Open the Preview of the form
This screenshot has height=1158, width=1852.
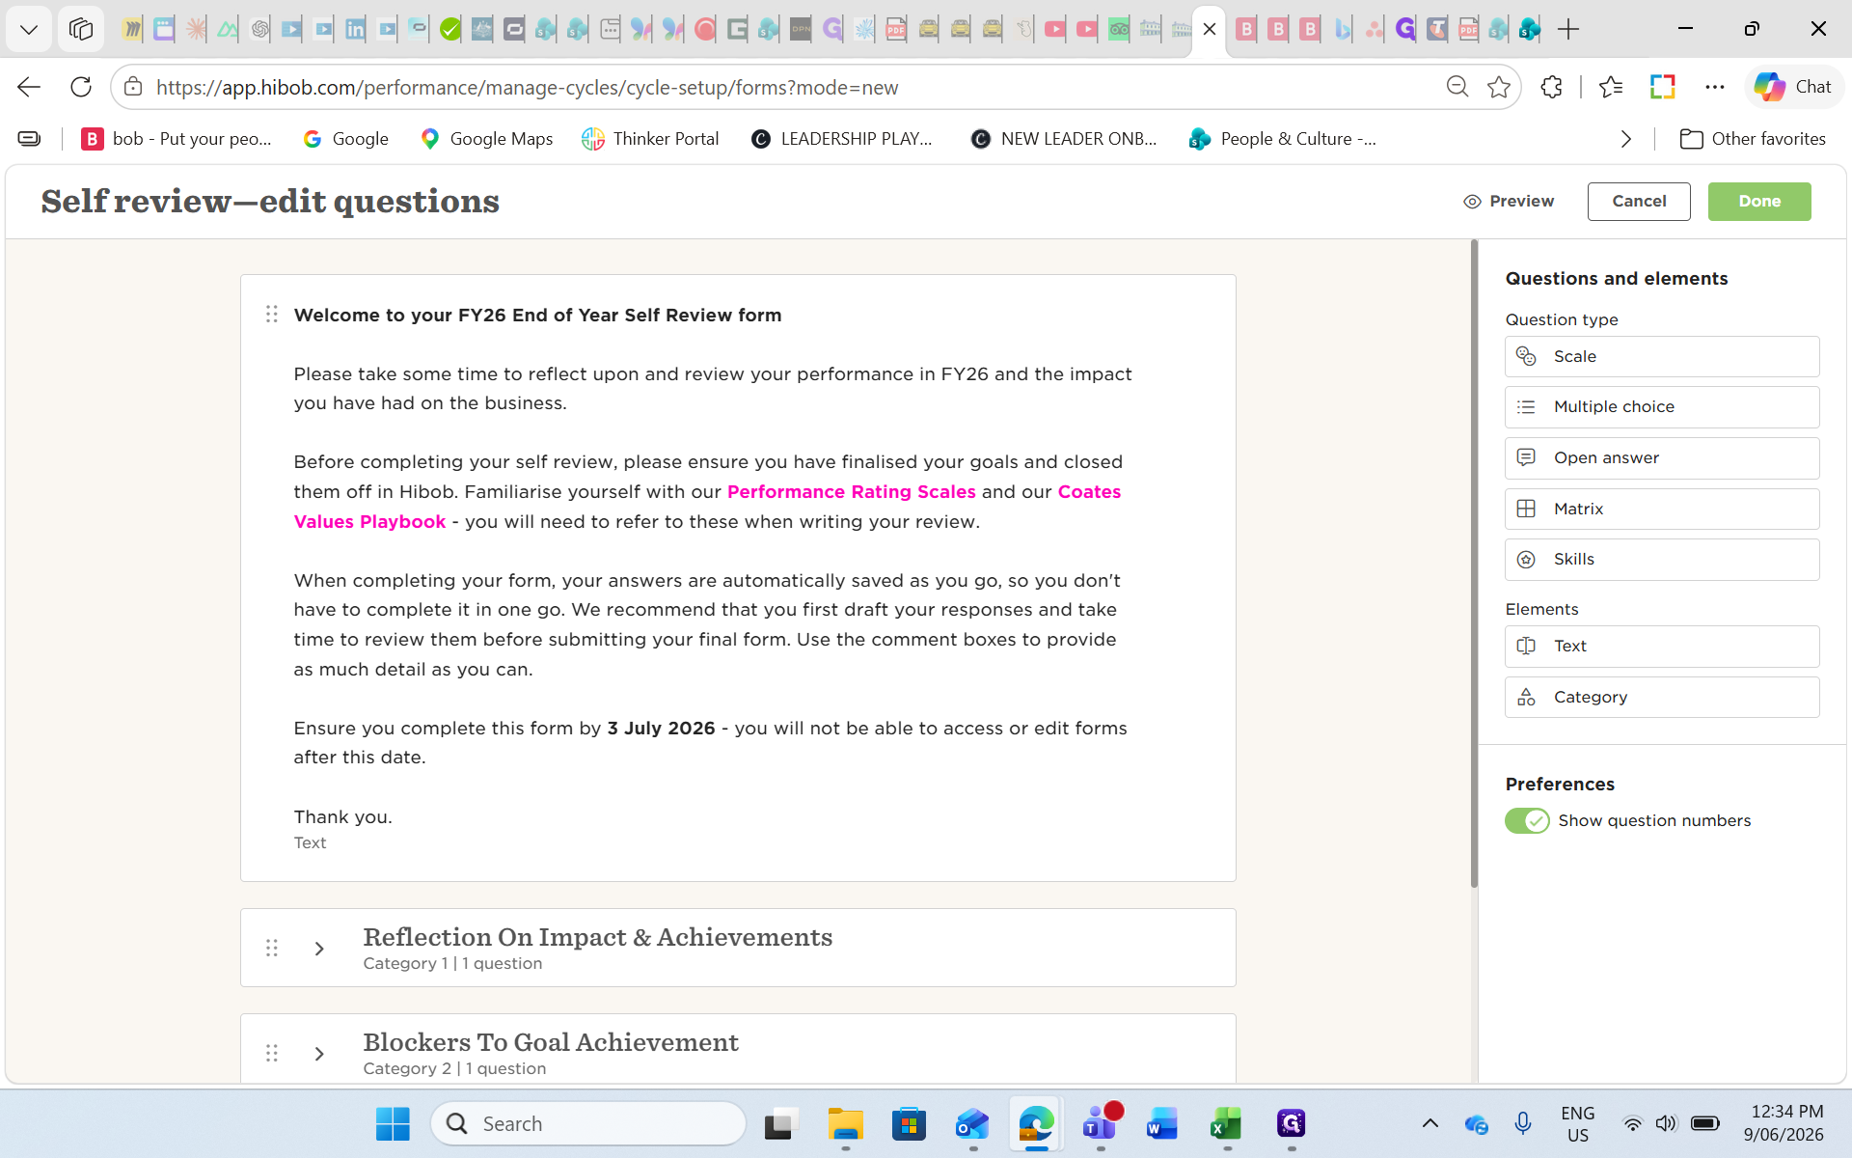pyautogui.click(x=1509, y=202)
